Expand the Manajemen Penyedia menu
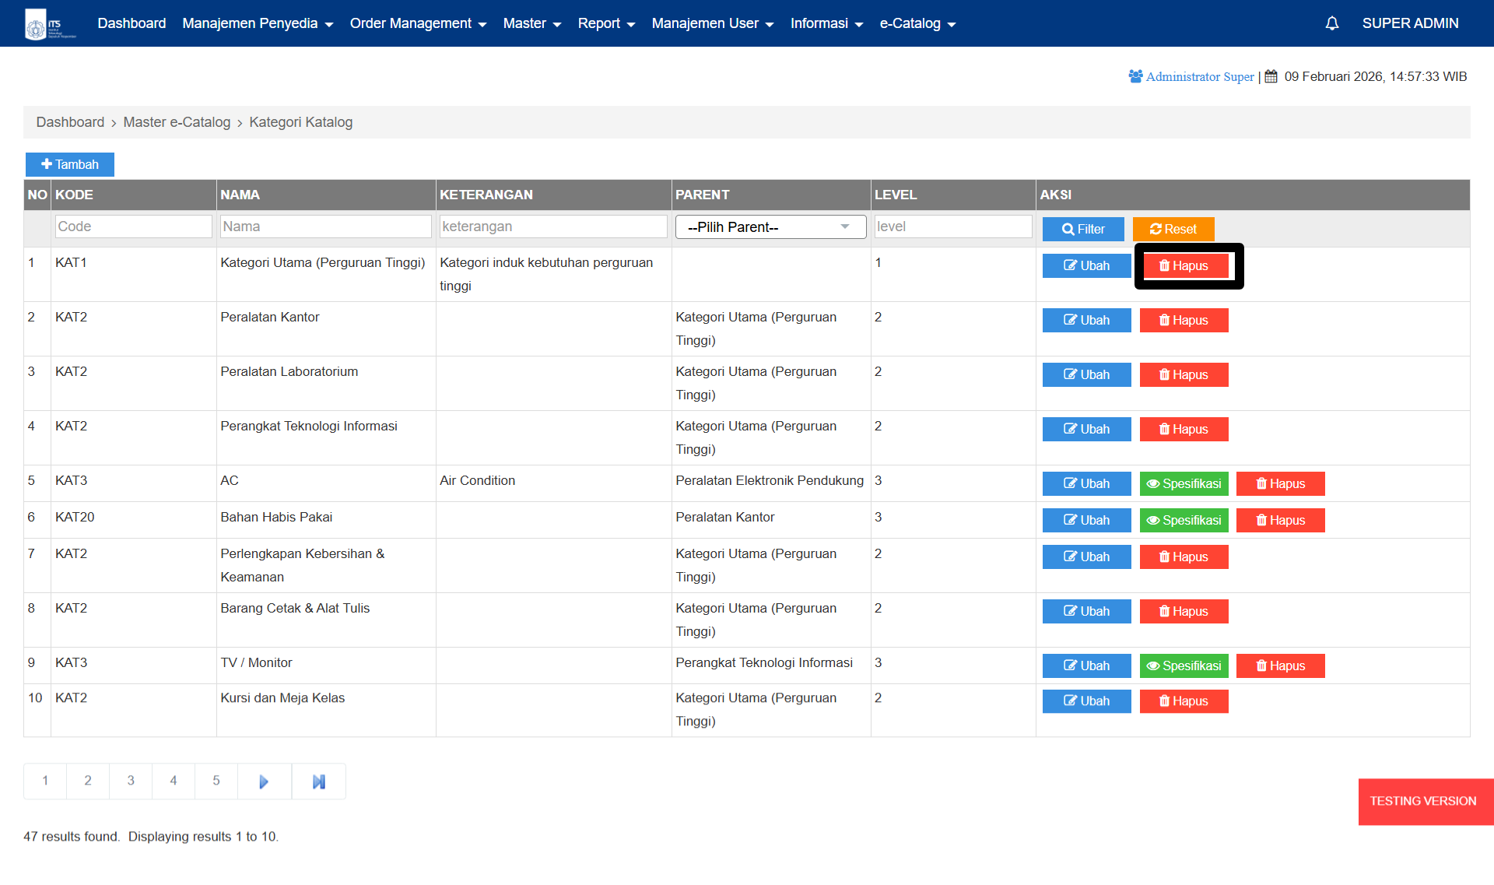Image resolution: width=1494 pixels, height=885 pixels. point(258,23)
